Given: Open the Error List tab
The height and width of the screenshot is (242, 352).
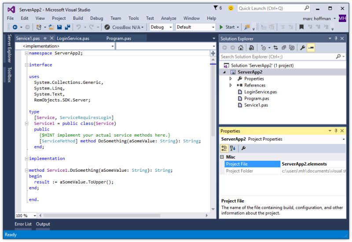Looking at the screenshot, I should pyautogui.click(x=23, y=224).
